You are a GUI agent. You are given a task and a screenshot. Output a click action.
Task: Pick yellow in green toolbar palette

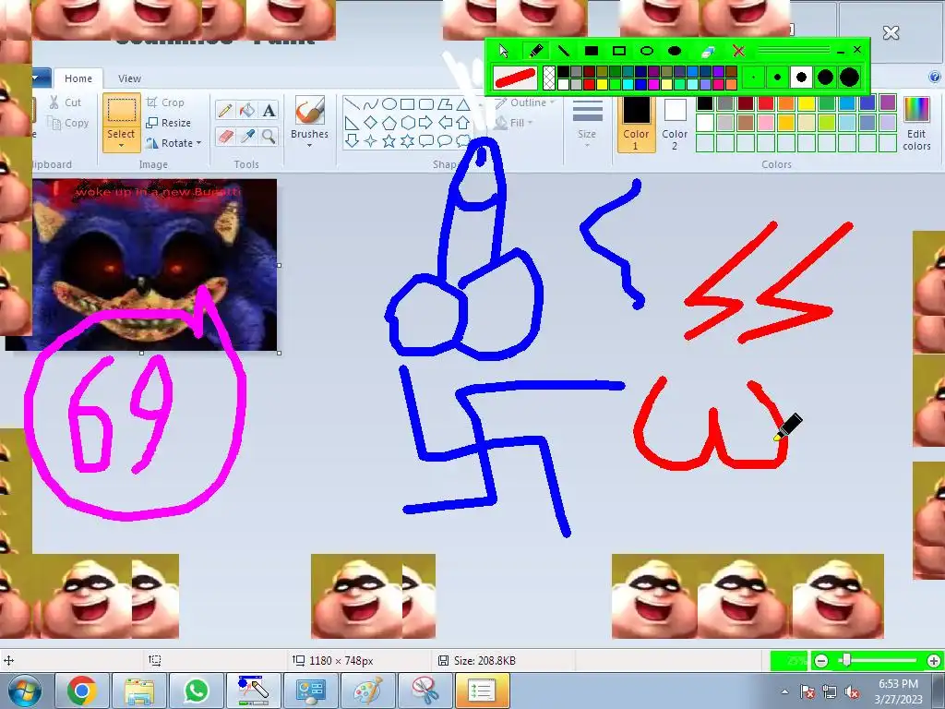(x=602, y=84)
